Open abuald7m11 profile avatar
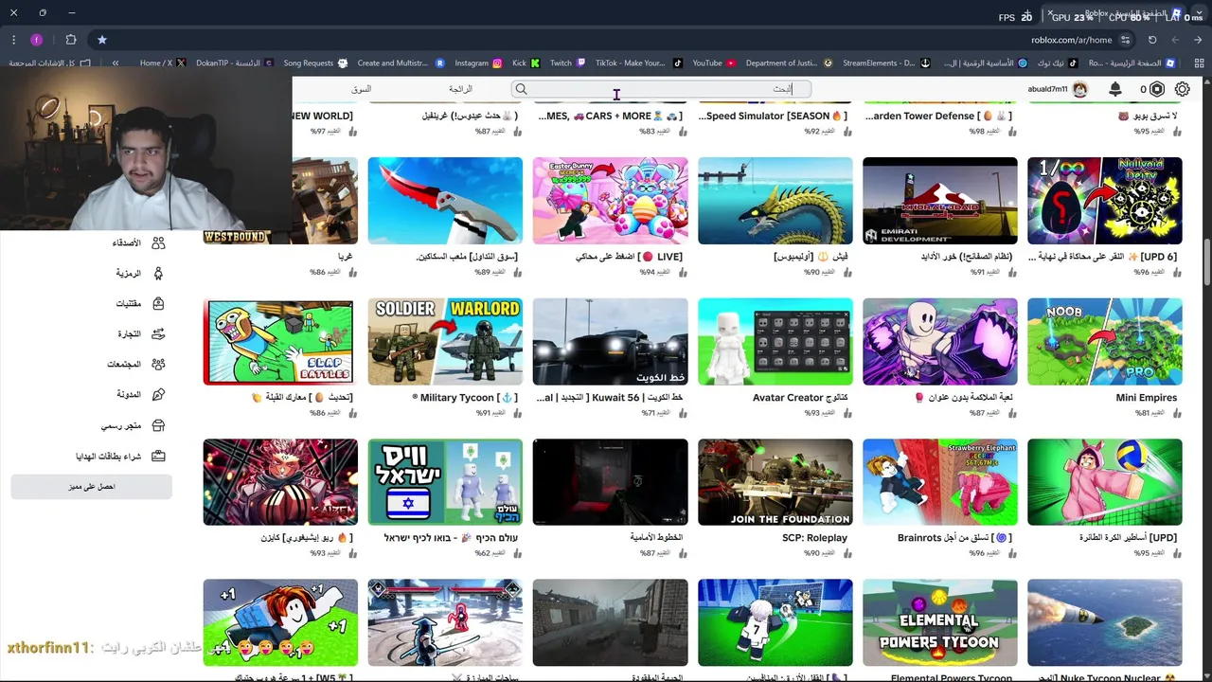1212x682 pixels. click(x=1080, y=89)
